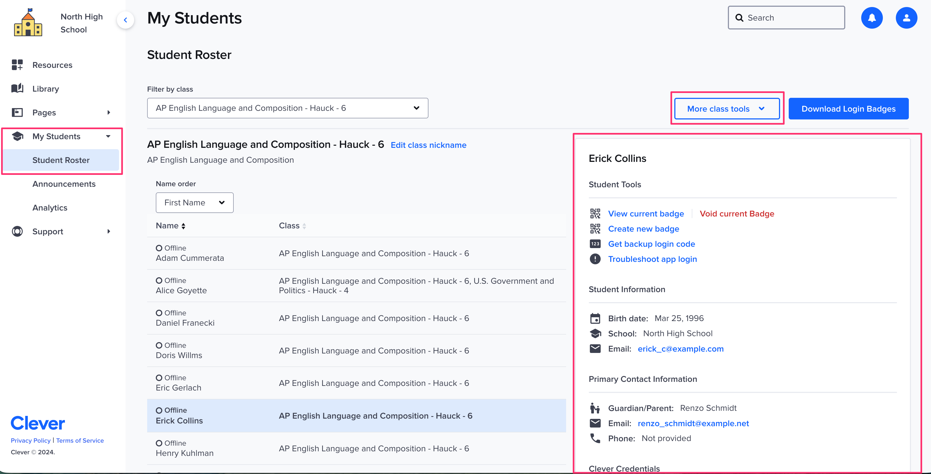Open the Privacy Policy link
Viewport: 931px width, 474px height.
coord(31,440)
